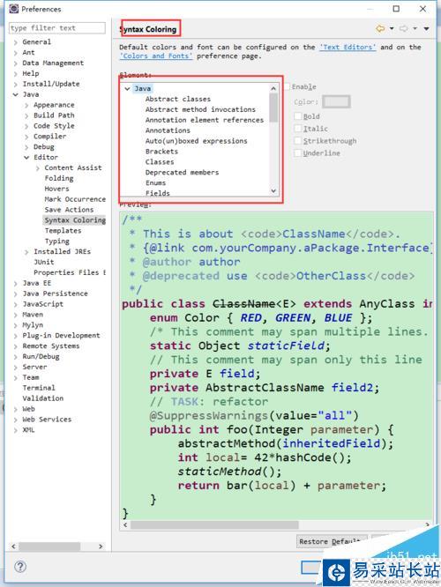441x587 pixels.
Task: Select Compiler preference page
Action: 49,137
